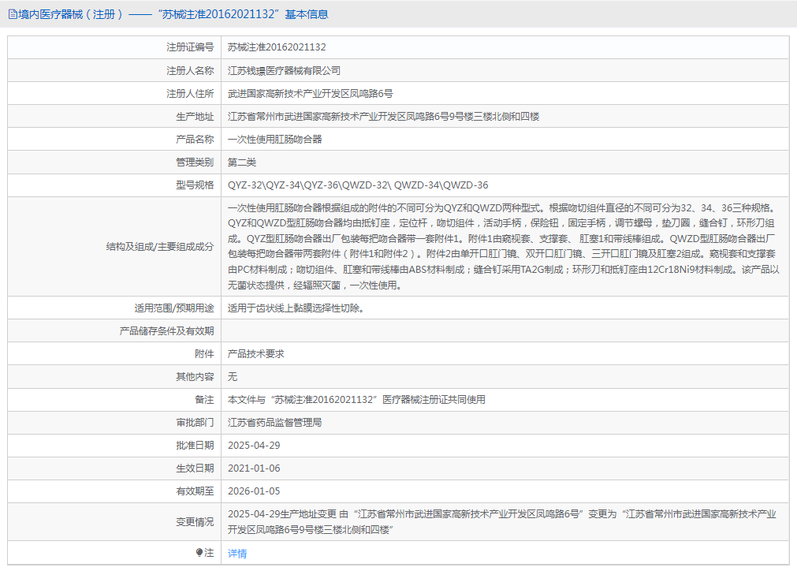Click model specs QYZ-32\QYZ-34\QYZ-36 value

pos(358,185)
